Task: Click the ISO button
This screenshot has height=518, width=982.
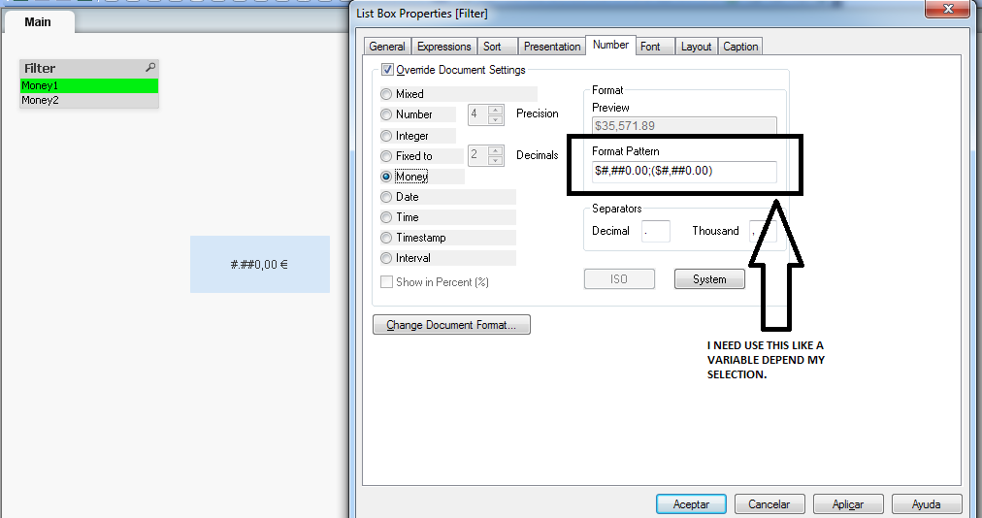Action: click(x=619, y=279)
